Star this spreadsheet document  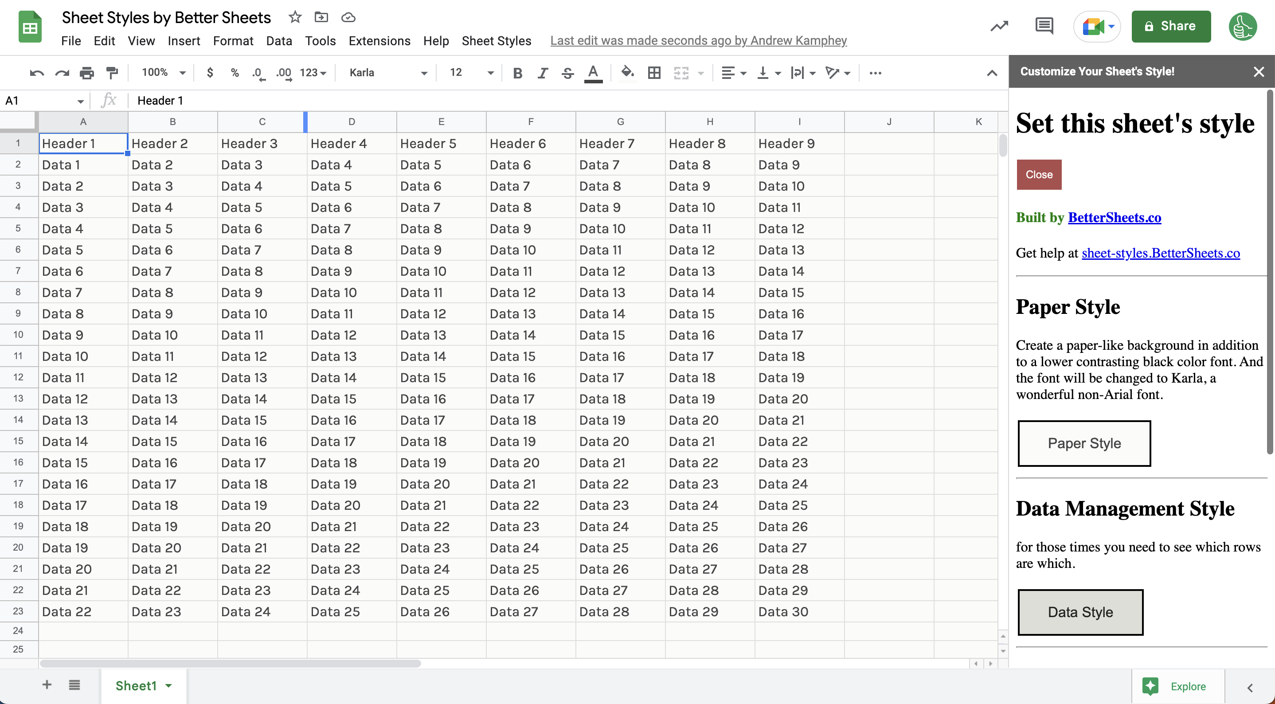pos(295,17)
